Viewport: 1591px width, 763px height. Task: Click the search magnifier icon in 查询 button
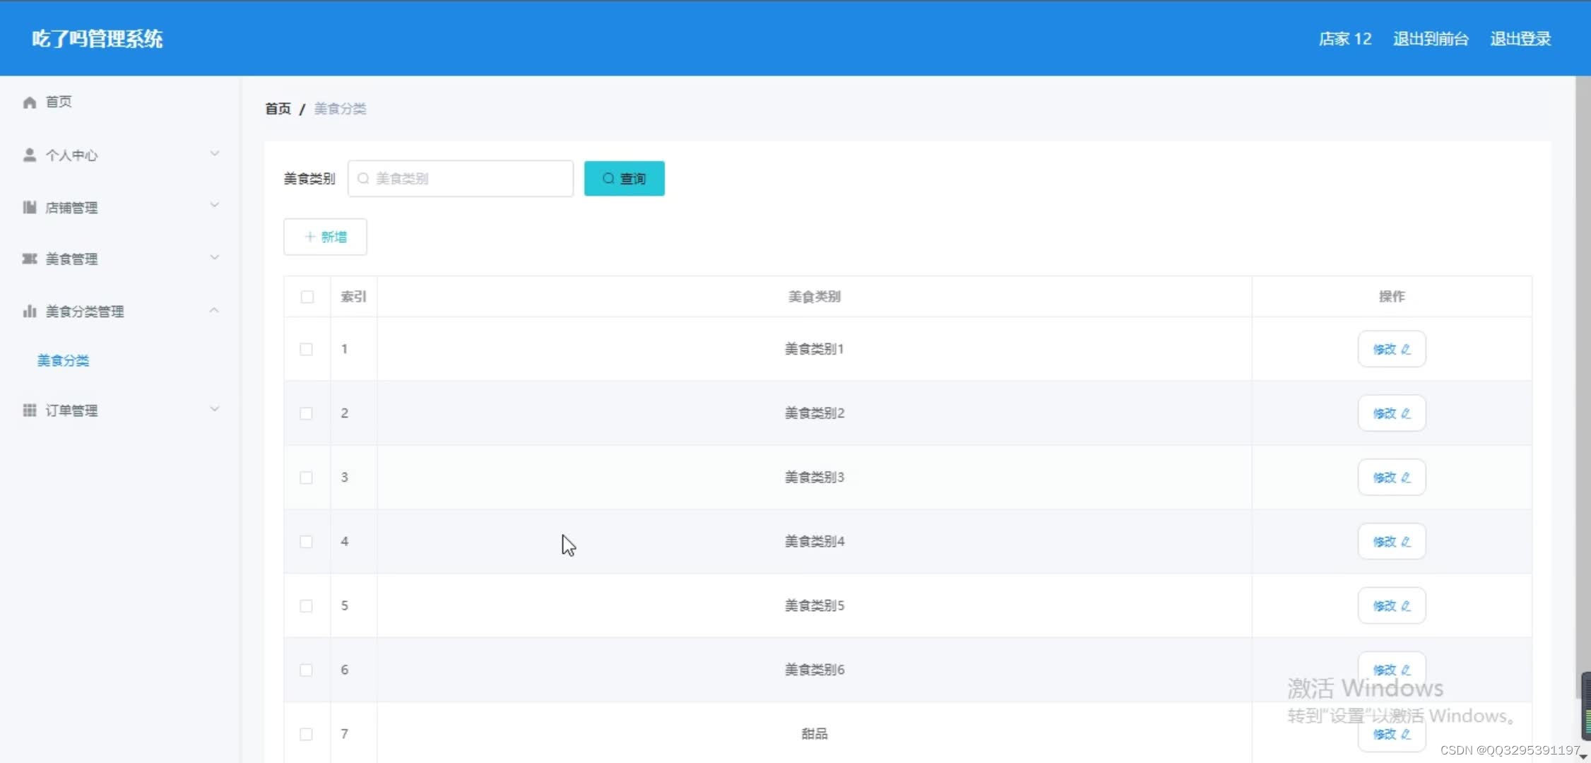tap(608, 179)
